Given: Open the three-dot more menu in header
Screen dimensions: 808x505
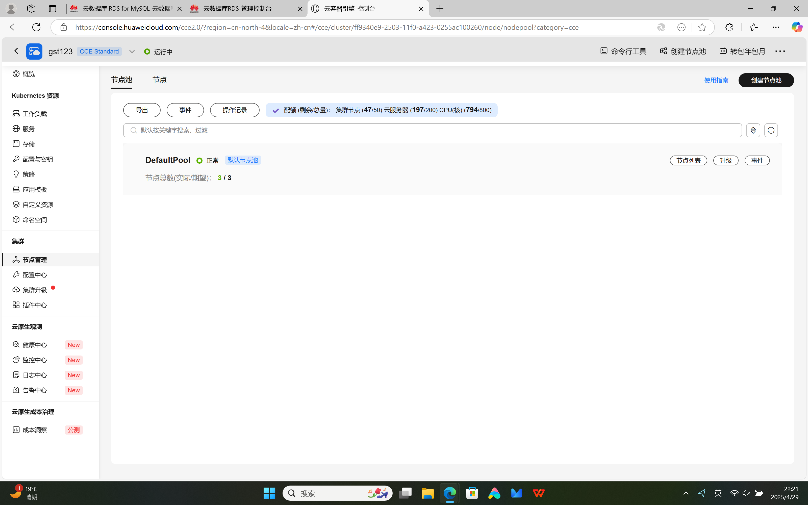Looking at the screenshot, I should pyautogui.click(x=780, y=51).
